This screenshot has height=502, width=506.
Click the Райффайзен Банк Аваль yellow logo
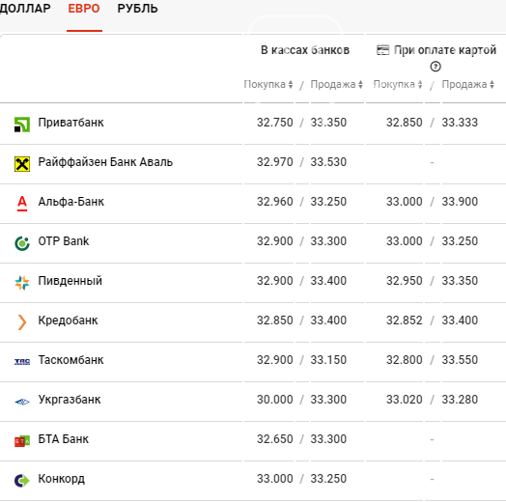coord(22,164)
